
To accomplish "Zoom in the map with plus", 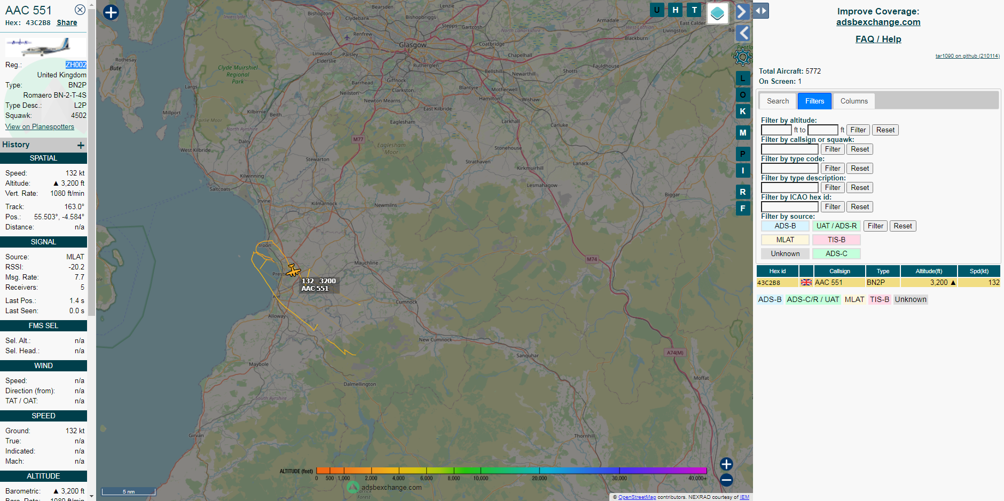I will click(x=726, y=464).
